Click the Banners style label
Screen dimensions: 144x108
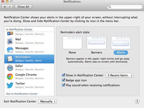point(96,52)
